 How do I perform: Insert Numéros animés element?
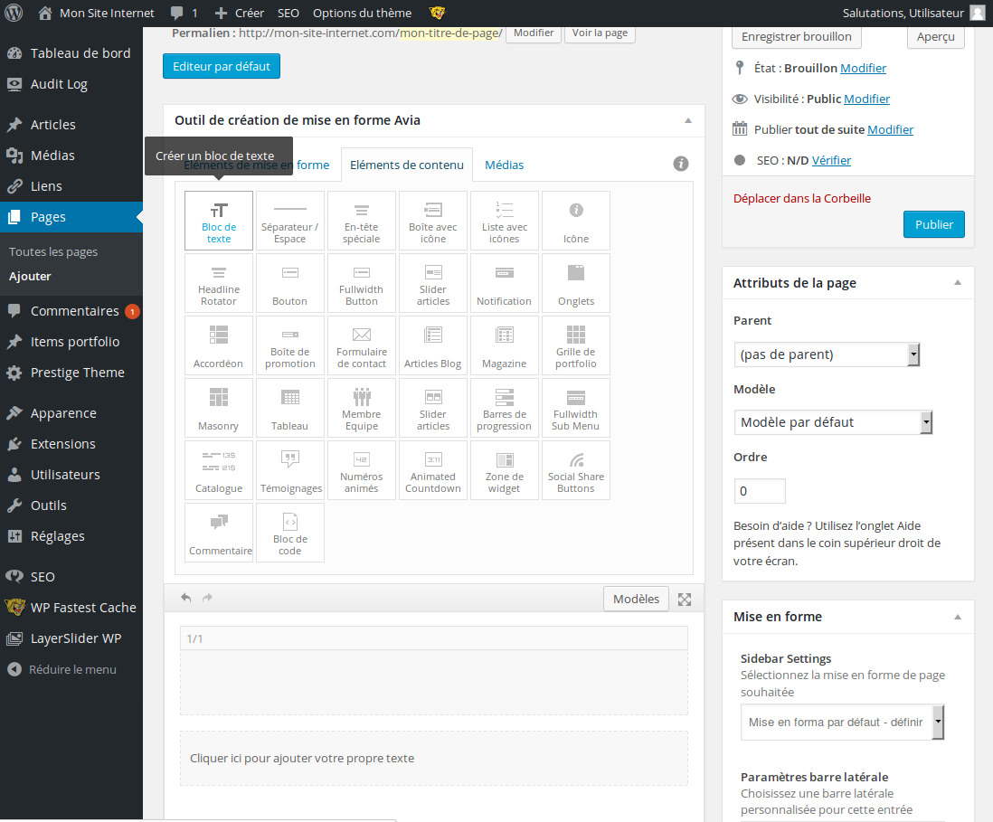(x=362, y=470)
